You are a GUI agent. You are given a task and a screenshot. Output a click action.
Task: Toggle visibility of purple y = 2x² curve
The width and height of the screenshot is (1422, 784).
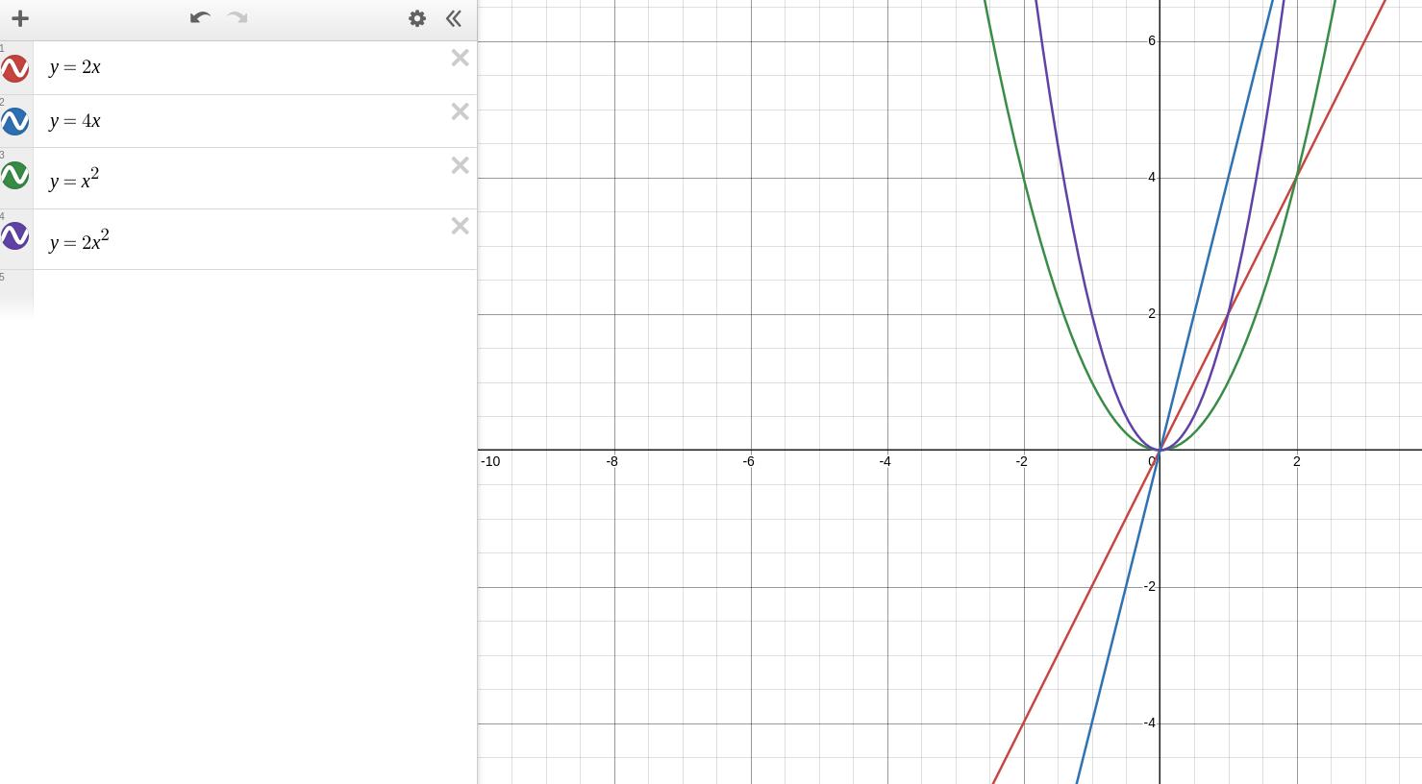[x=15, y=236]
